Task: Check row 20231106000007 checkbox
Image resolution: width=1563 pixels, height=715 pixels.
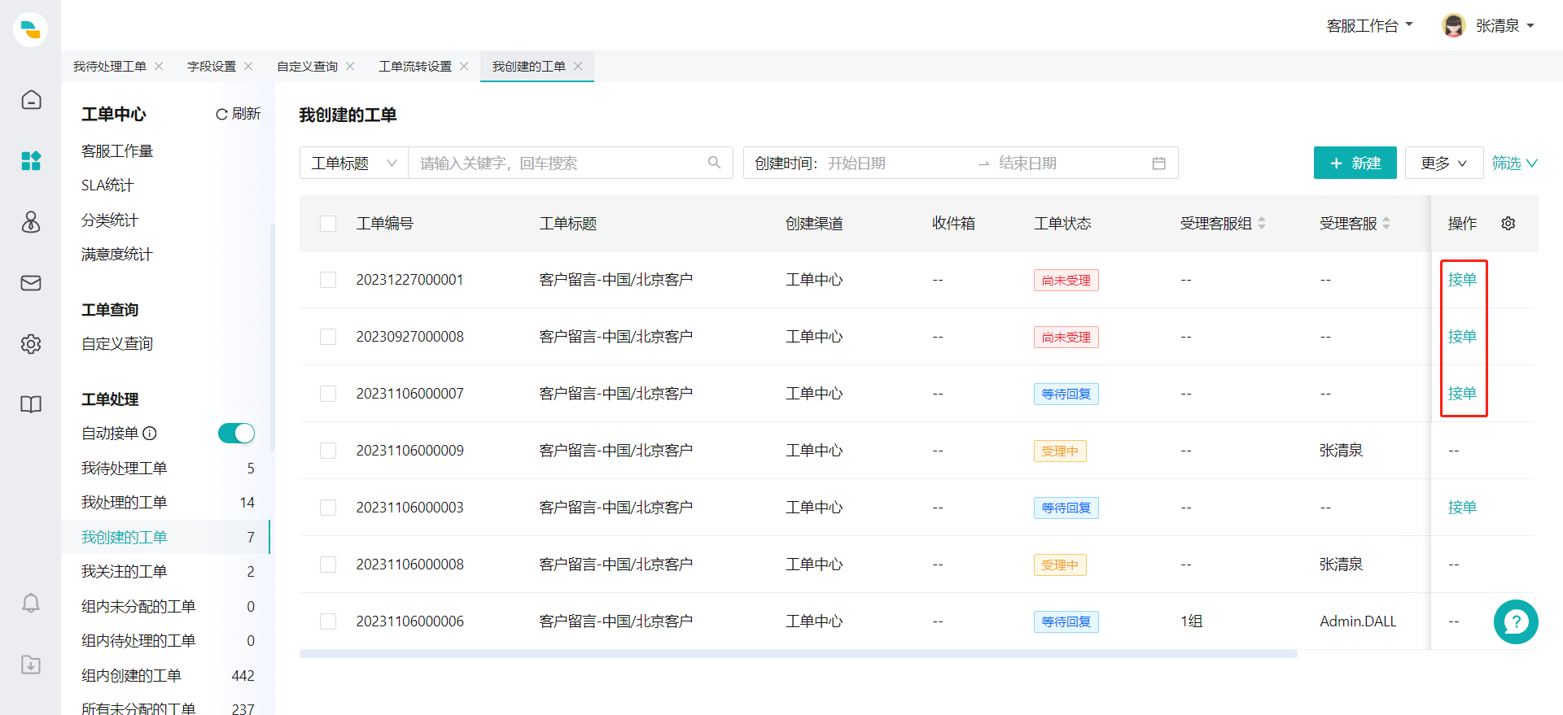Action: (x=328, y=394)
